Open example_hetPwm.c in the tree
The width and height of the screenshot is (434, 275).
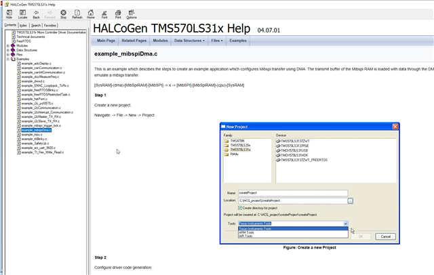tap(35, 99)
